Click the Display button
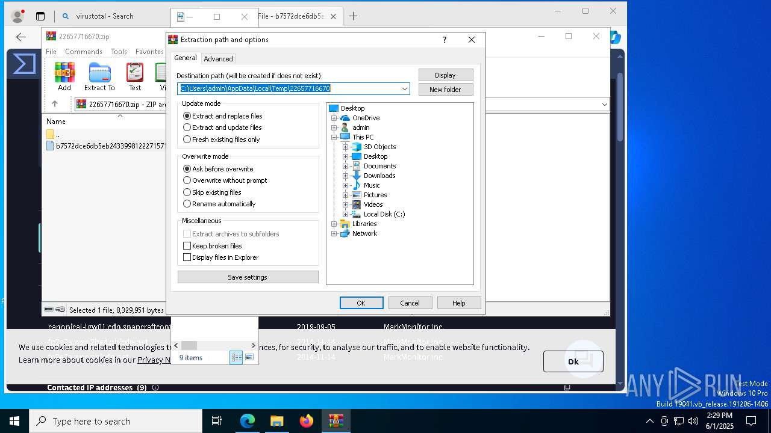The height and width of the screenshot is (433, 771). [x=446, y=75]
